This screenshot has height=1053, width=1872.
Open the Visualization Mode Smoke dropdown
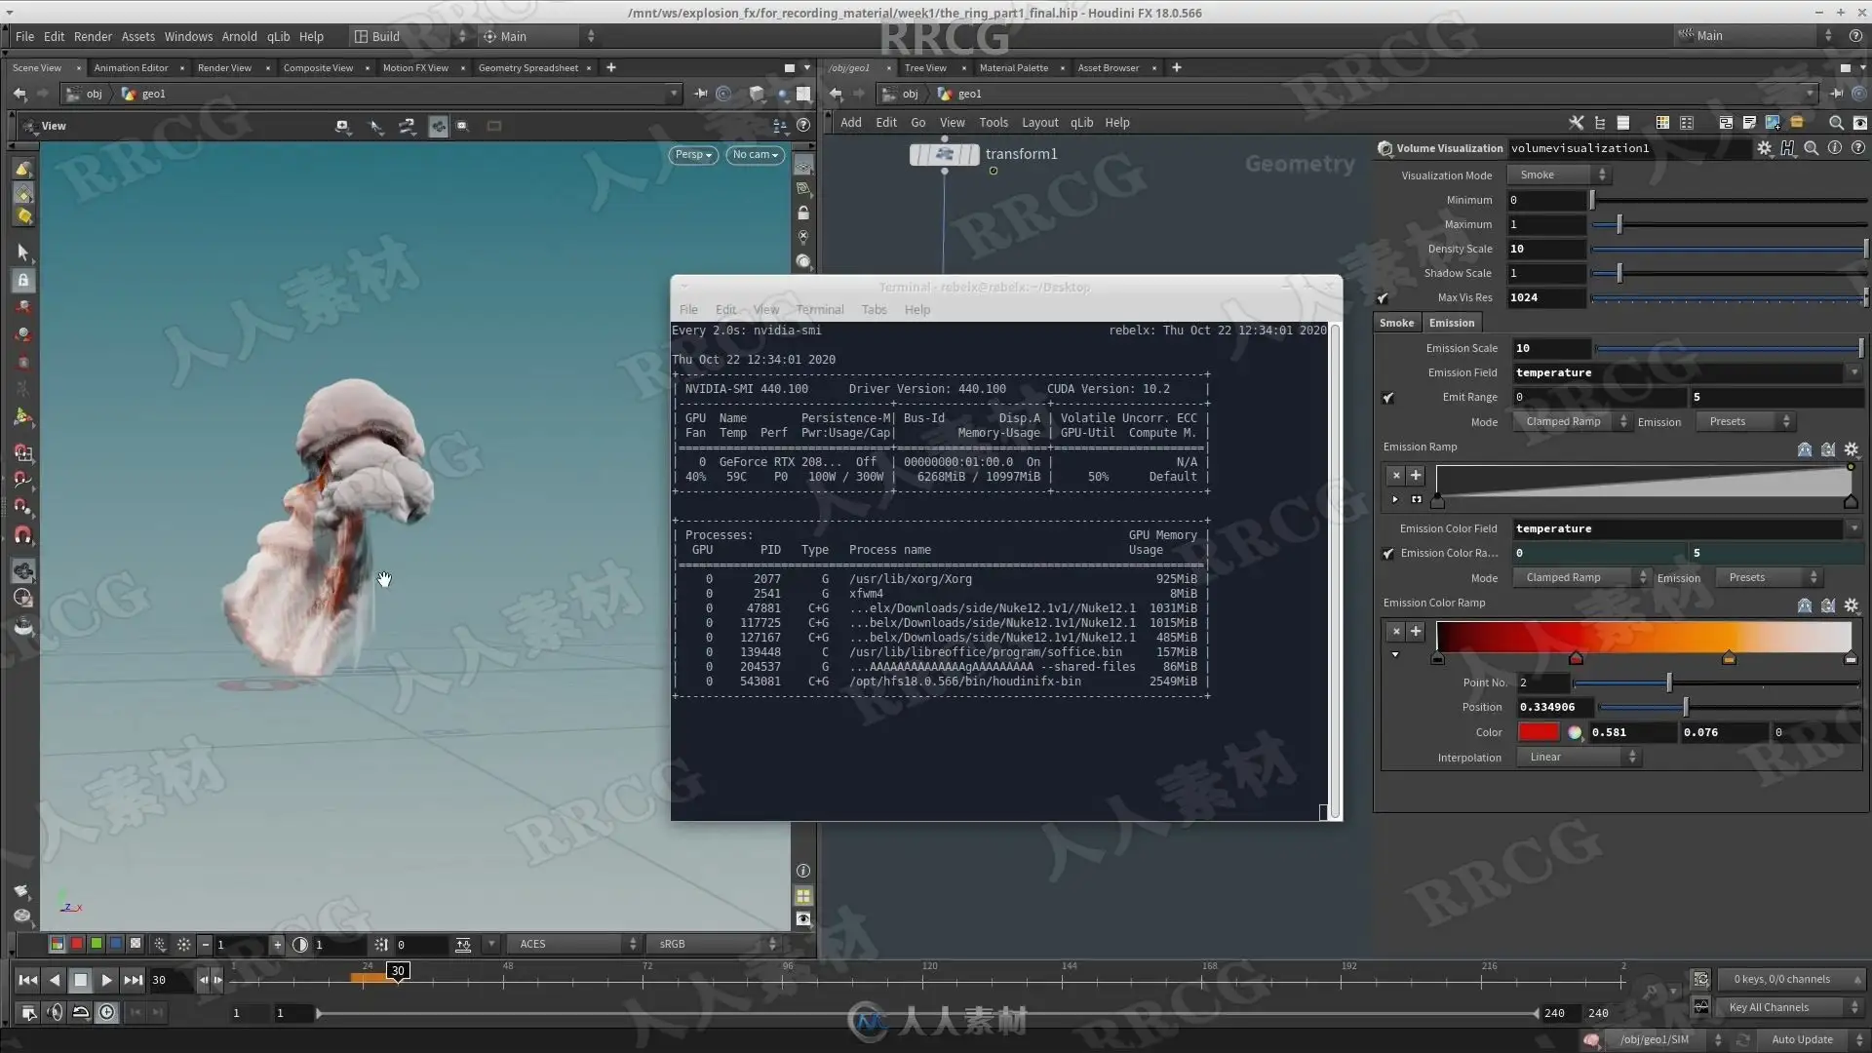click(1558, 175)
